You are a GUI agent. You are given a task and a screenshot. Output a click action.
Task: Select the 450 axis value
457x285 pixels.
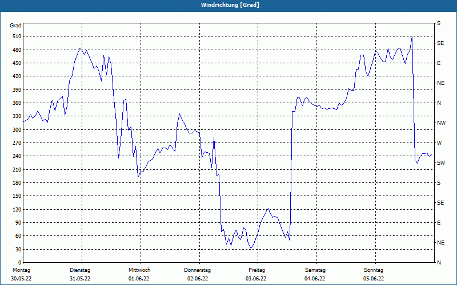pos(17,63)
